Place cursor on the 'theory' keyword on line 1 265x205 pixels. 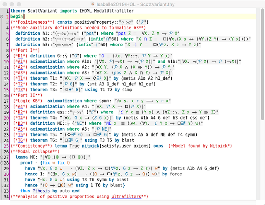[x=18, y=10]
